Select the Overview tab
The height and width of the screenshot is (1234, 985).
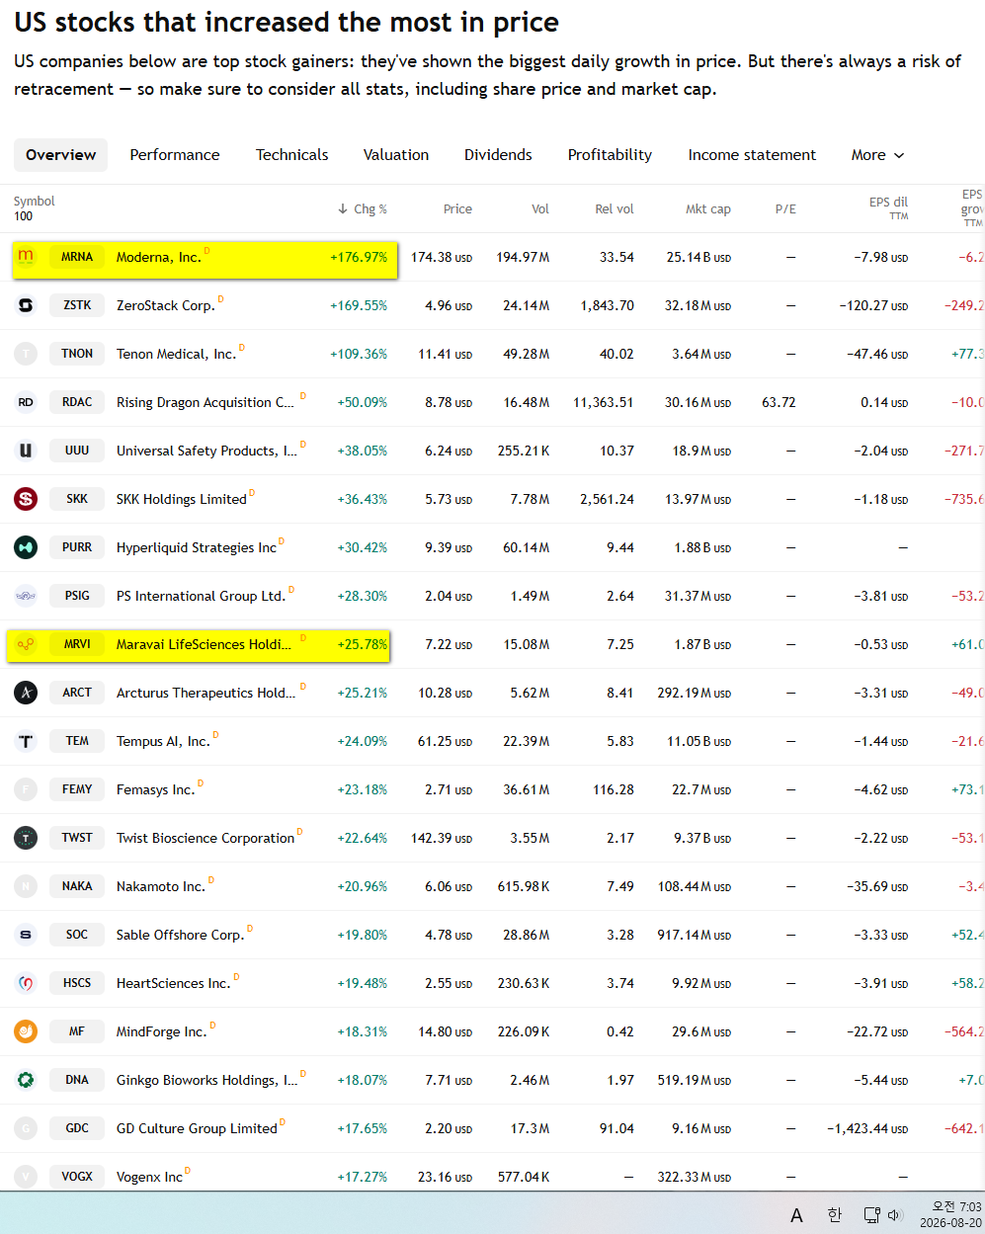(x=60, y=155)
